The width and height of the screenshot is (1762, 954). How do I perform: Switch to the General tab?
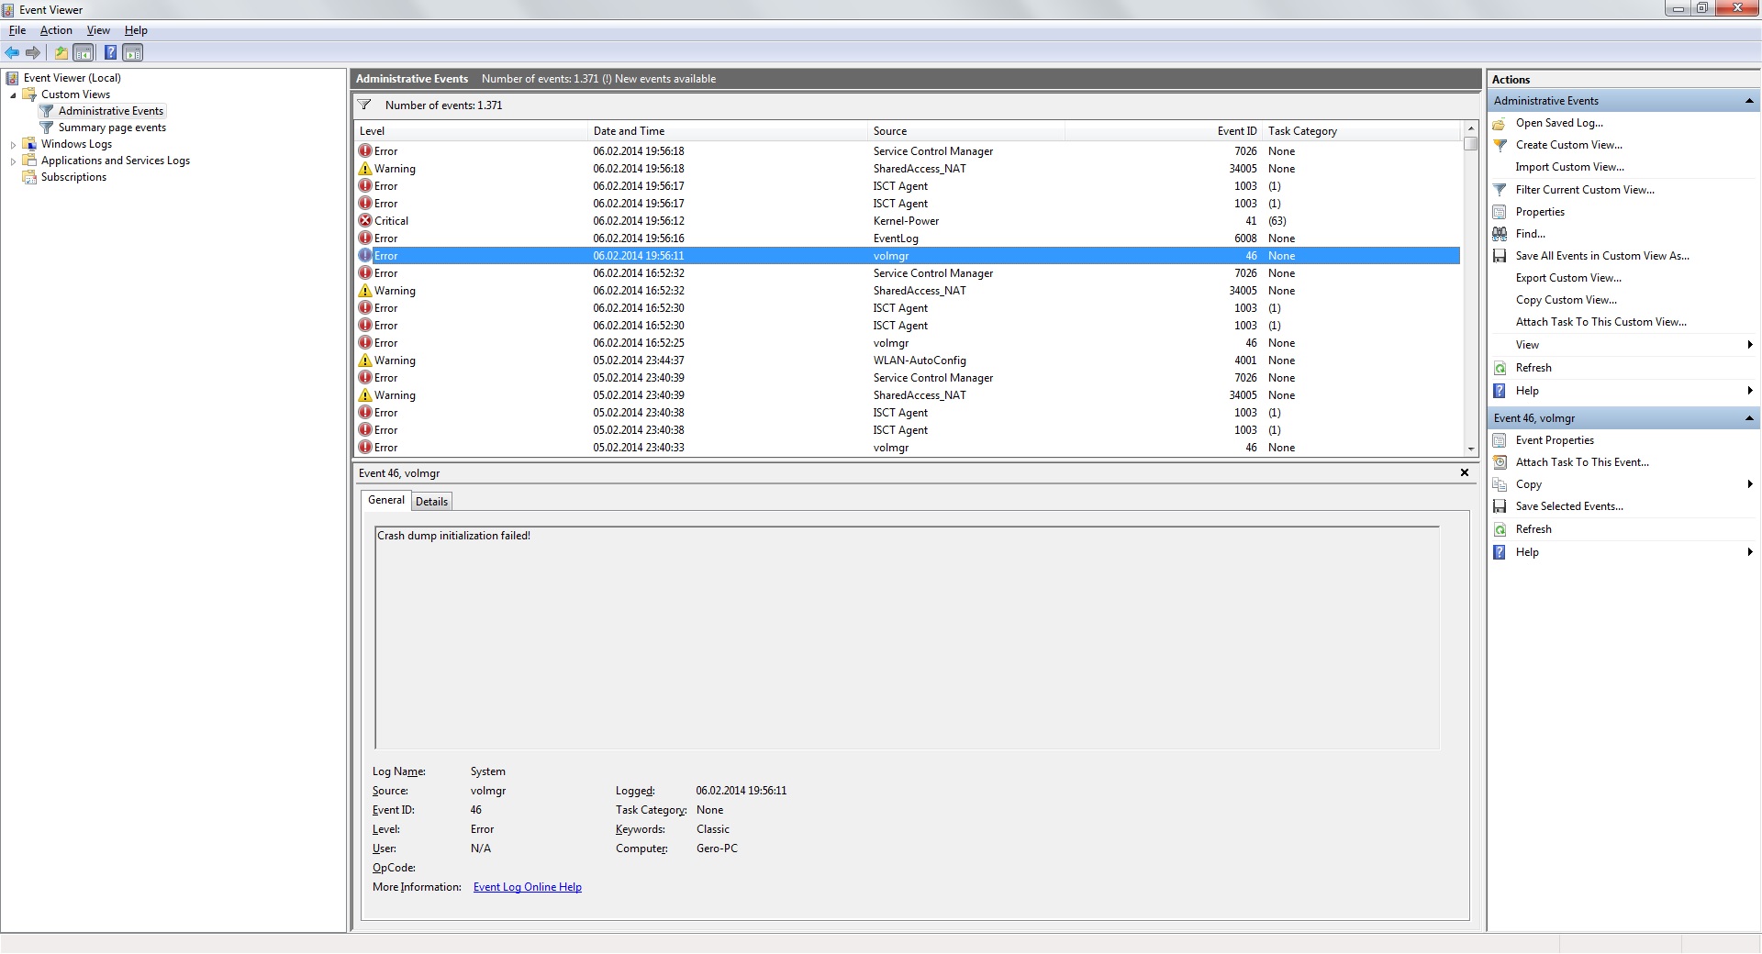point(386,500)
